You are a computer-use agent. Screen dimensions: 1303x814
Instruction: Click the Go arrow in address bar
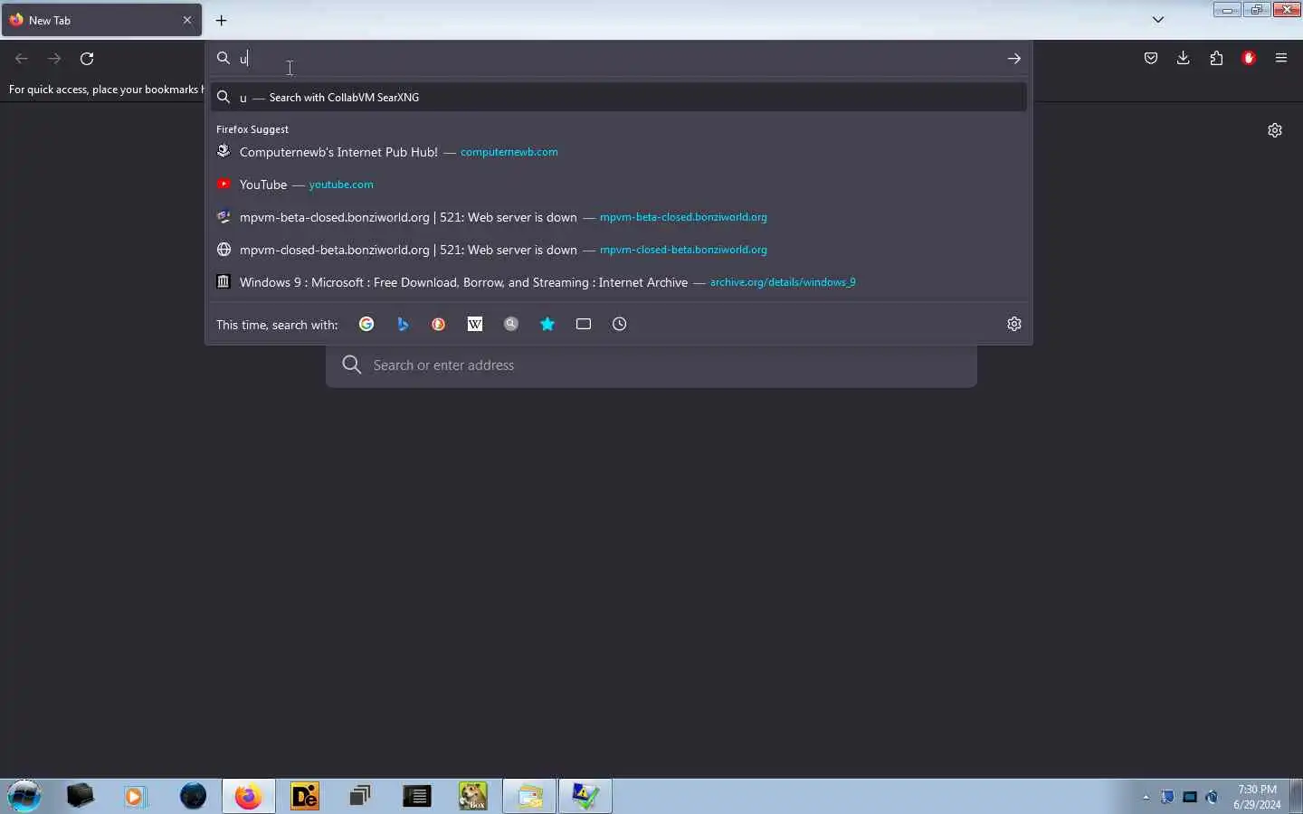tap(1014, 59)
